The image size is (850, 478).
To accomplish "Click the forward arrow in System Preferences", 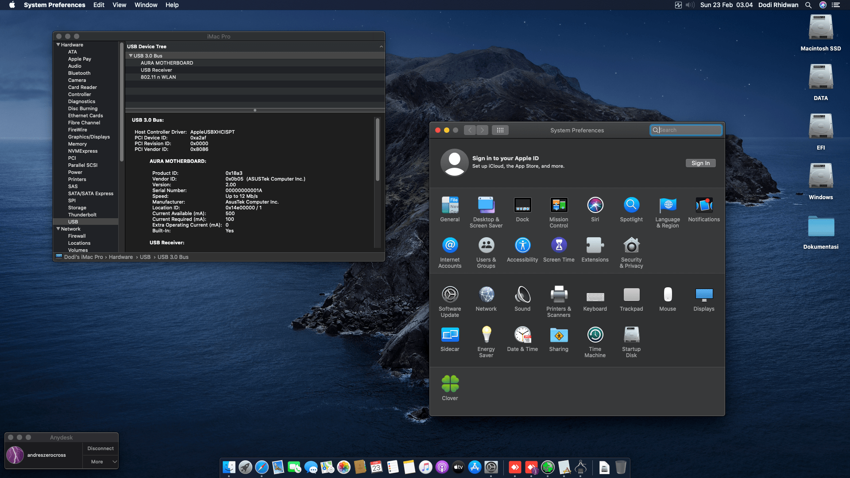I will point(483,130).
